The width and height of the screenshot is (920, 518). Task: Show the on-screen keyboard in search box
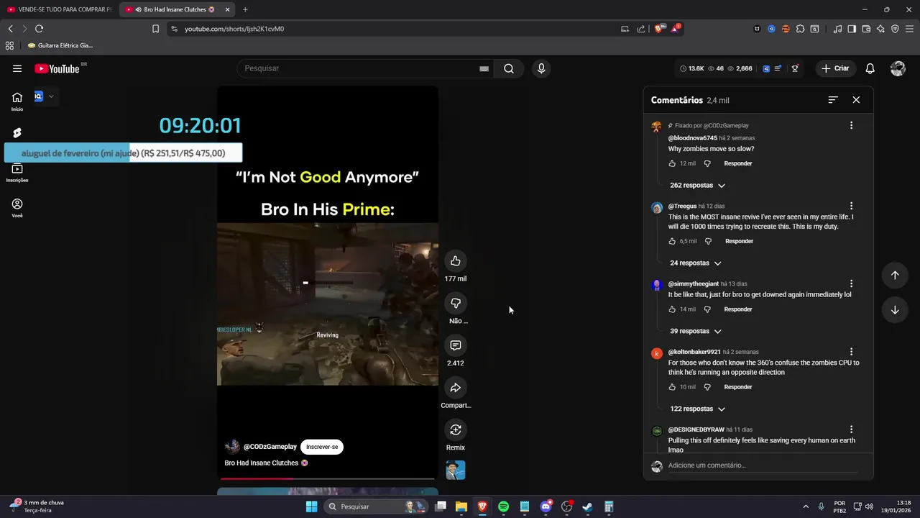484,68
